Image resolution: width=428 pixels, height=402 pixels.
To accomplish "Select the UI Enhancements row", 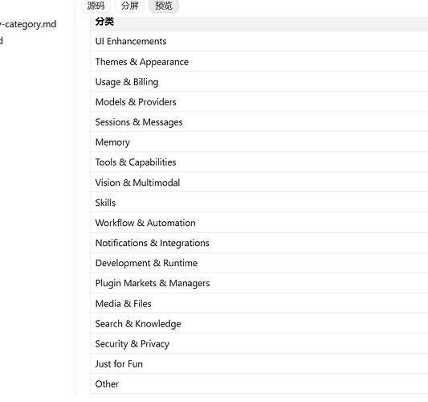I will 259,41.
